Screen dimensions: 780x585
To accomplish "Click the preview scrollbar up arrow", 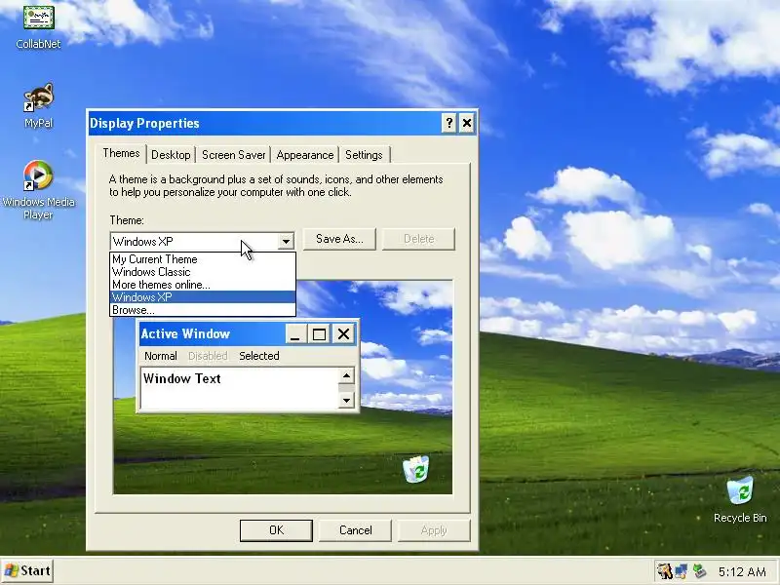I will 346,375.
